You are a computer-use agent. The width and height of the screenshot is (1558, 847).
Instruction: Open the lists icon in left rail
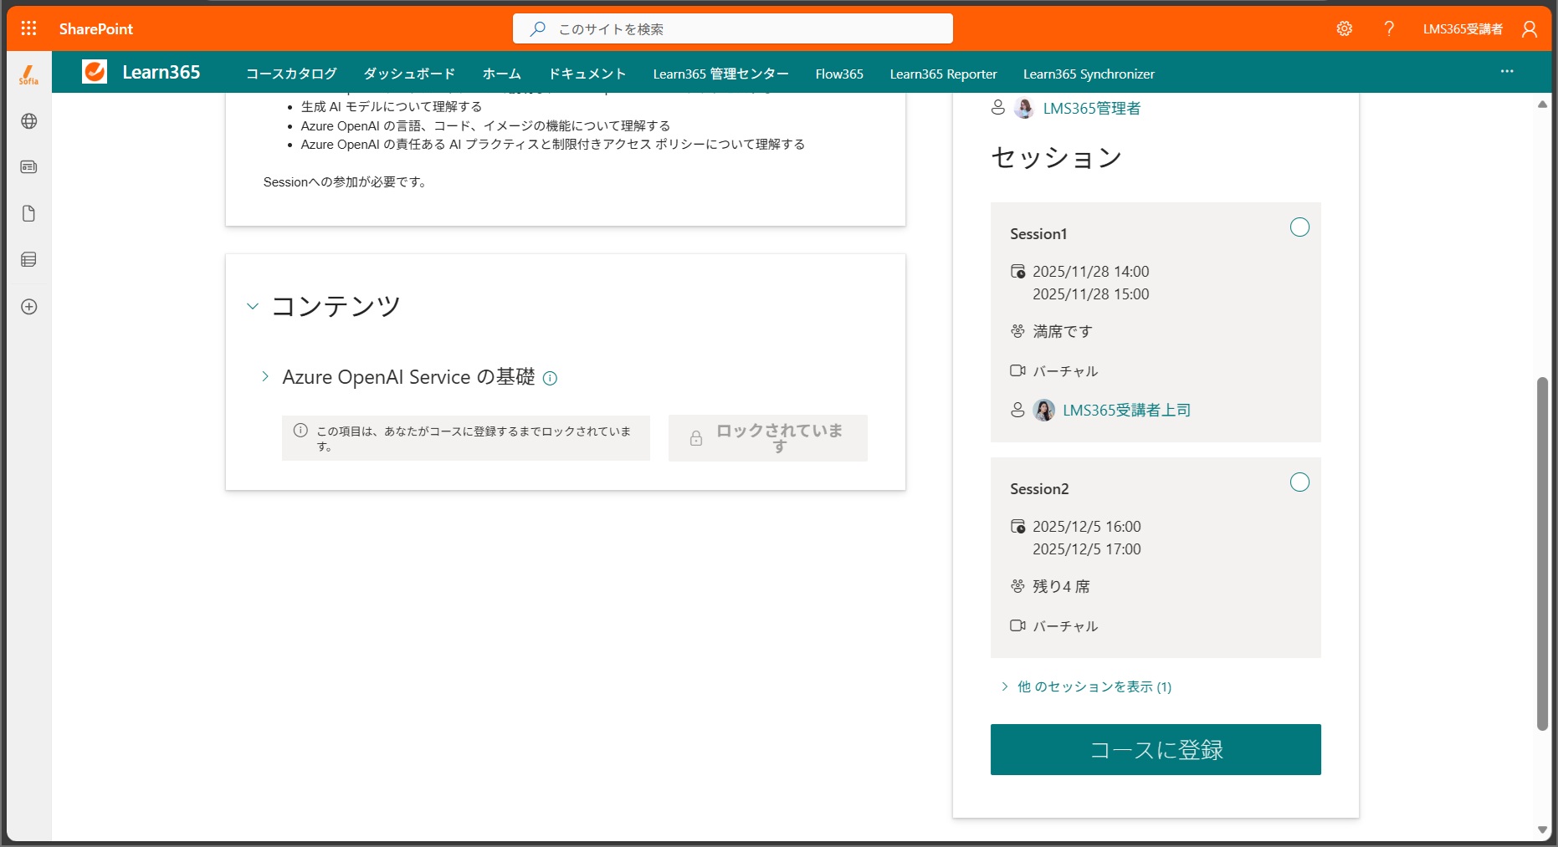tap(28, 260)
